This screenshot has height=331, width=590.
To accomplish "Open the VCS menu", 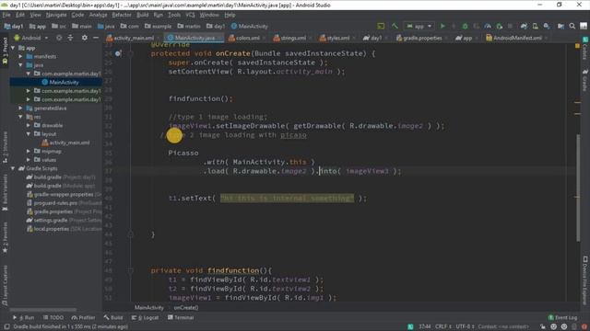I will click(190, 15).
